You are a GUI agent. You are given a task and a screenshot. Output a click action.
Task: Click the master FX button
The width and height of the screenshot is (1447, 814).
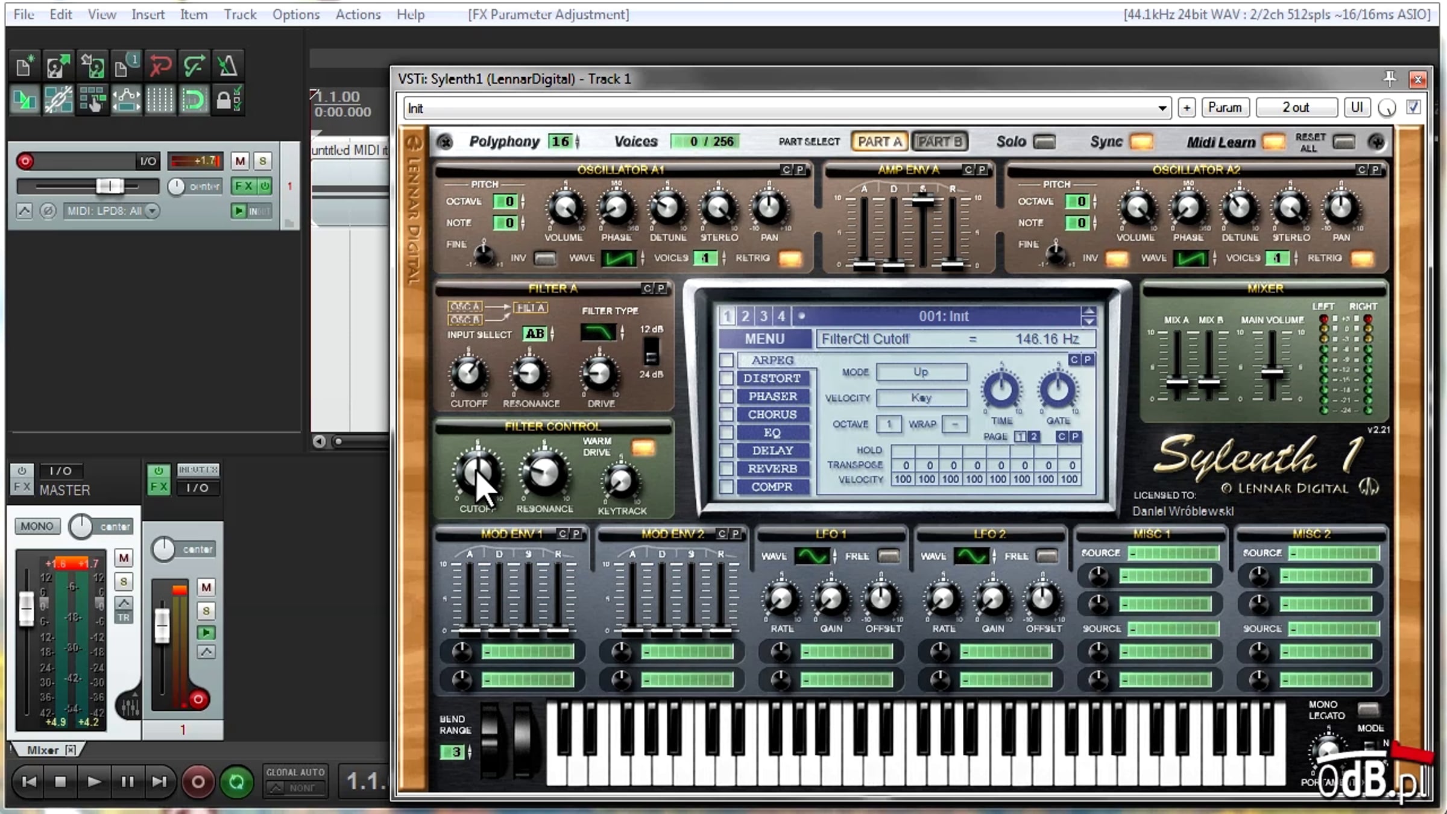[x=22, y=487]
